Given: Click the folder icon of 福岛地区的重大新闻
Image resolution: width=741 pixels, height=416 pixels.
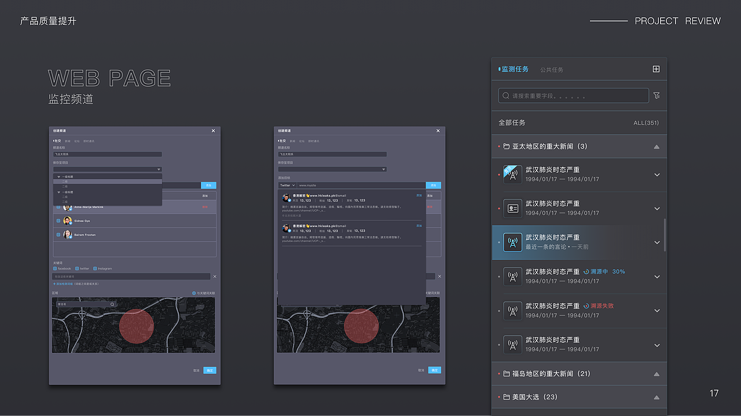Looking at the screenshot, I should pyautogui.click(x=507, y=374).
